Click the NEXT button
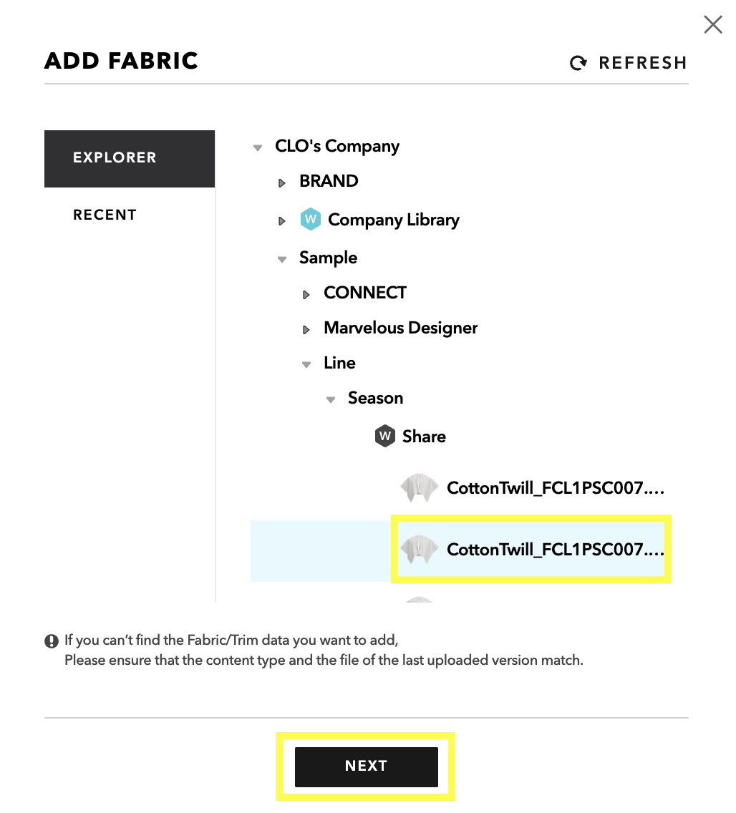 [366, 767]
